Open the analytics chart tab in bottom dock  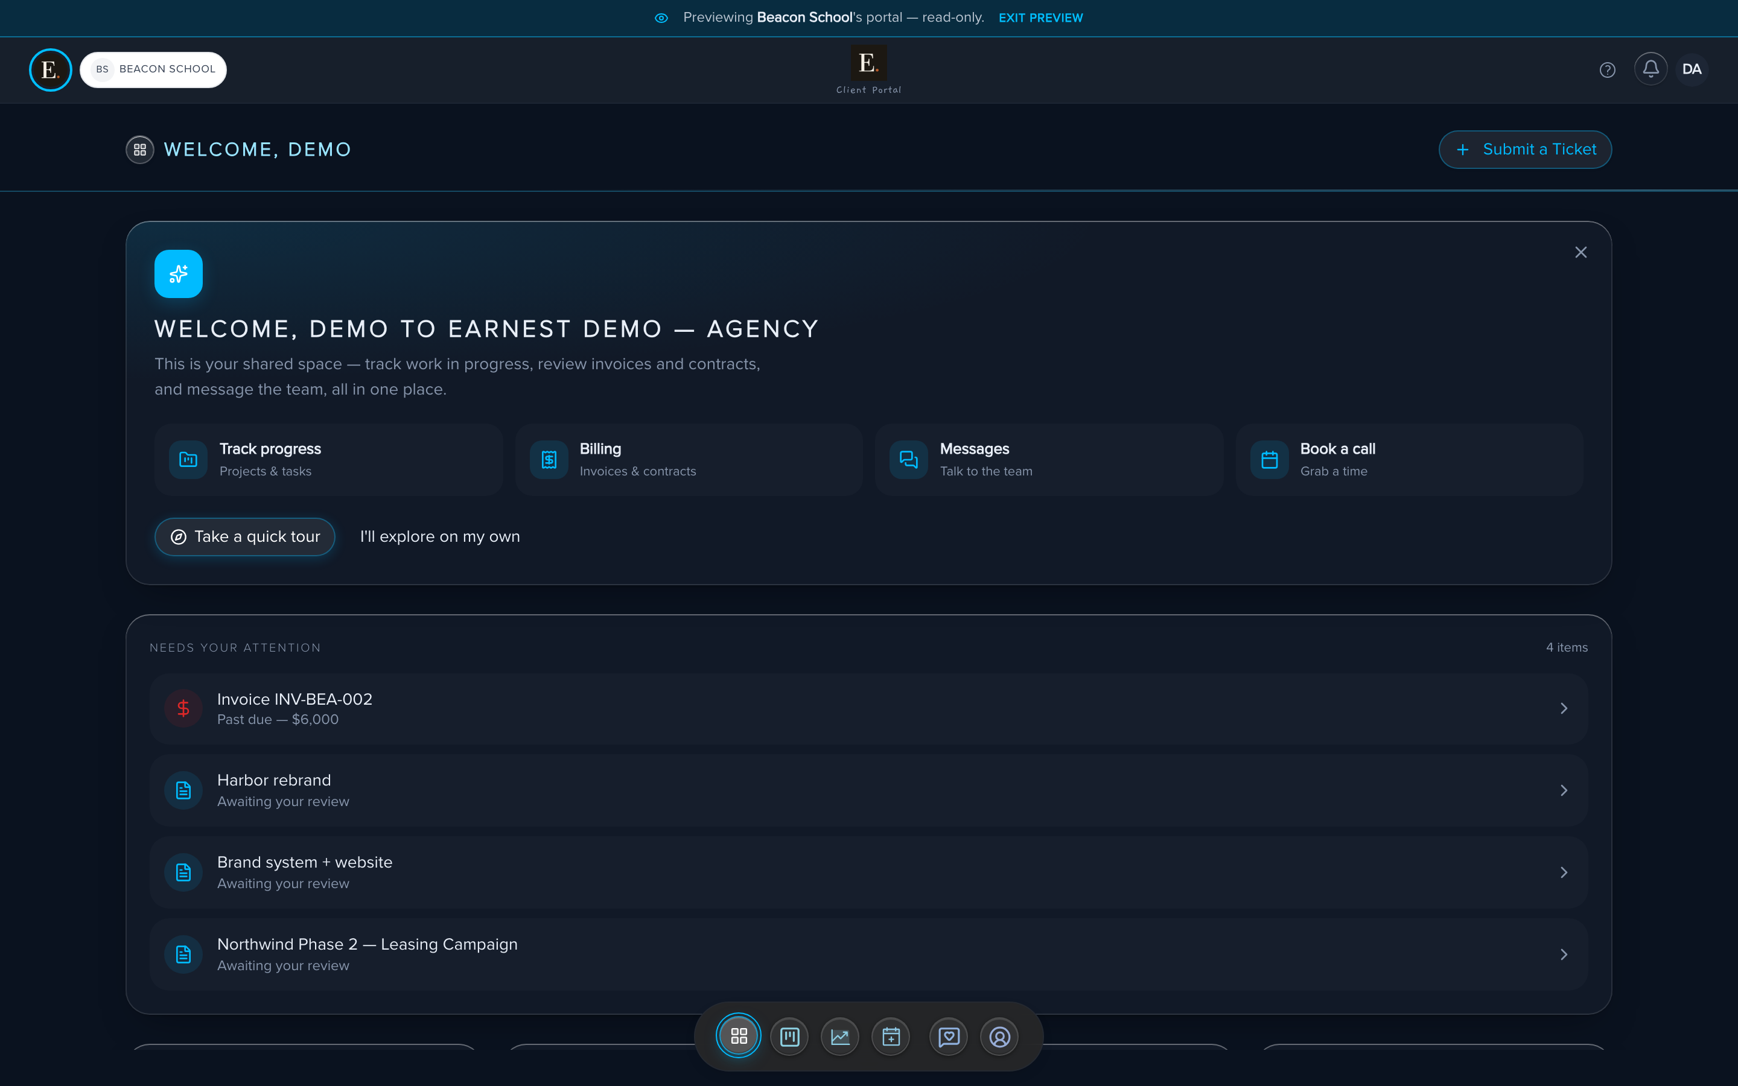pyautogui.click(x=839, y=1037)
